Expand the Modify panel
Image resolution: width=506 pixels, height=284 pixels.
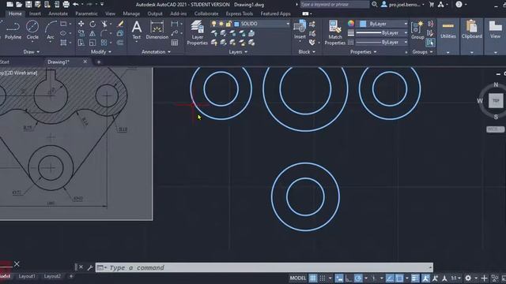pos(100,51)
